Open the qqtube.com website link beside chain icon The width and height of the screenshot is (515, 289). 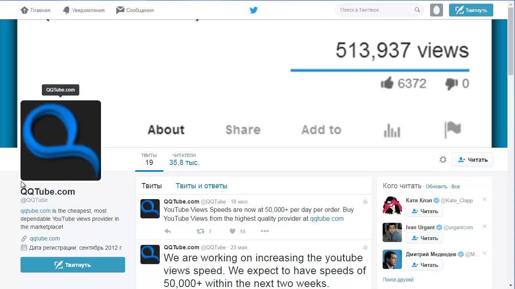point(45,238)
